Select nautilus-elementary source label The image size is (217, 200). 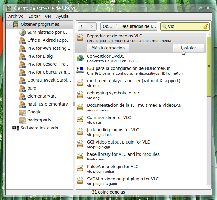click(47, 104)
